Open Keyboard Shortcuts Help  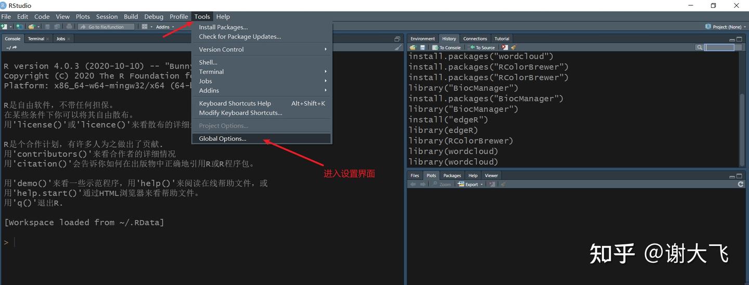point(262,103)
